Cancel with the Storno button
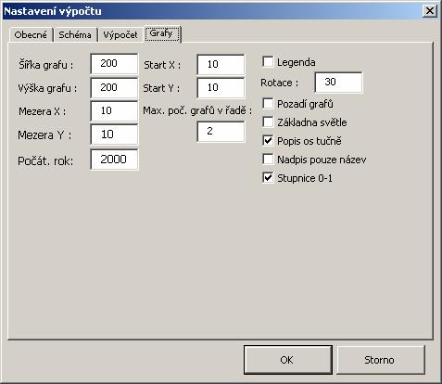This screenshot has height=384, width=442. (381, 360)
